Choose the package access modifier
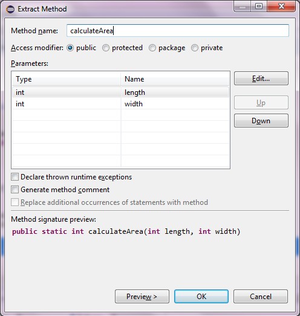 [152, 48]
